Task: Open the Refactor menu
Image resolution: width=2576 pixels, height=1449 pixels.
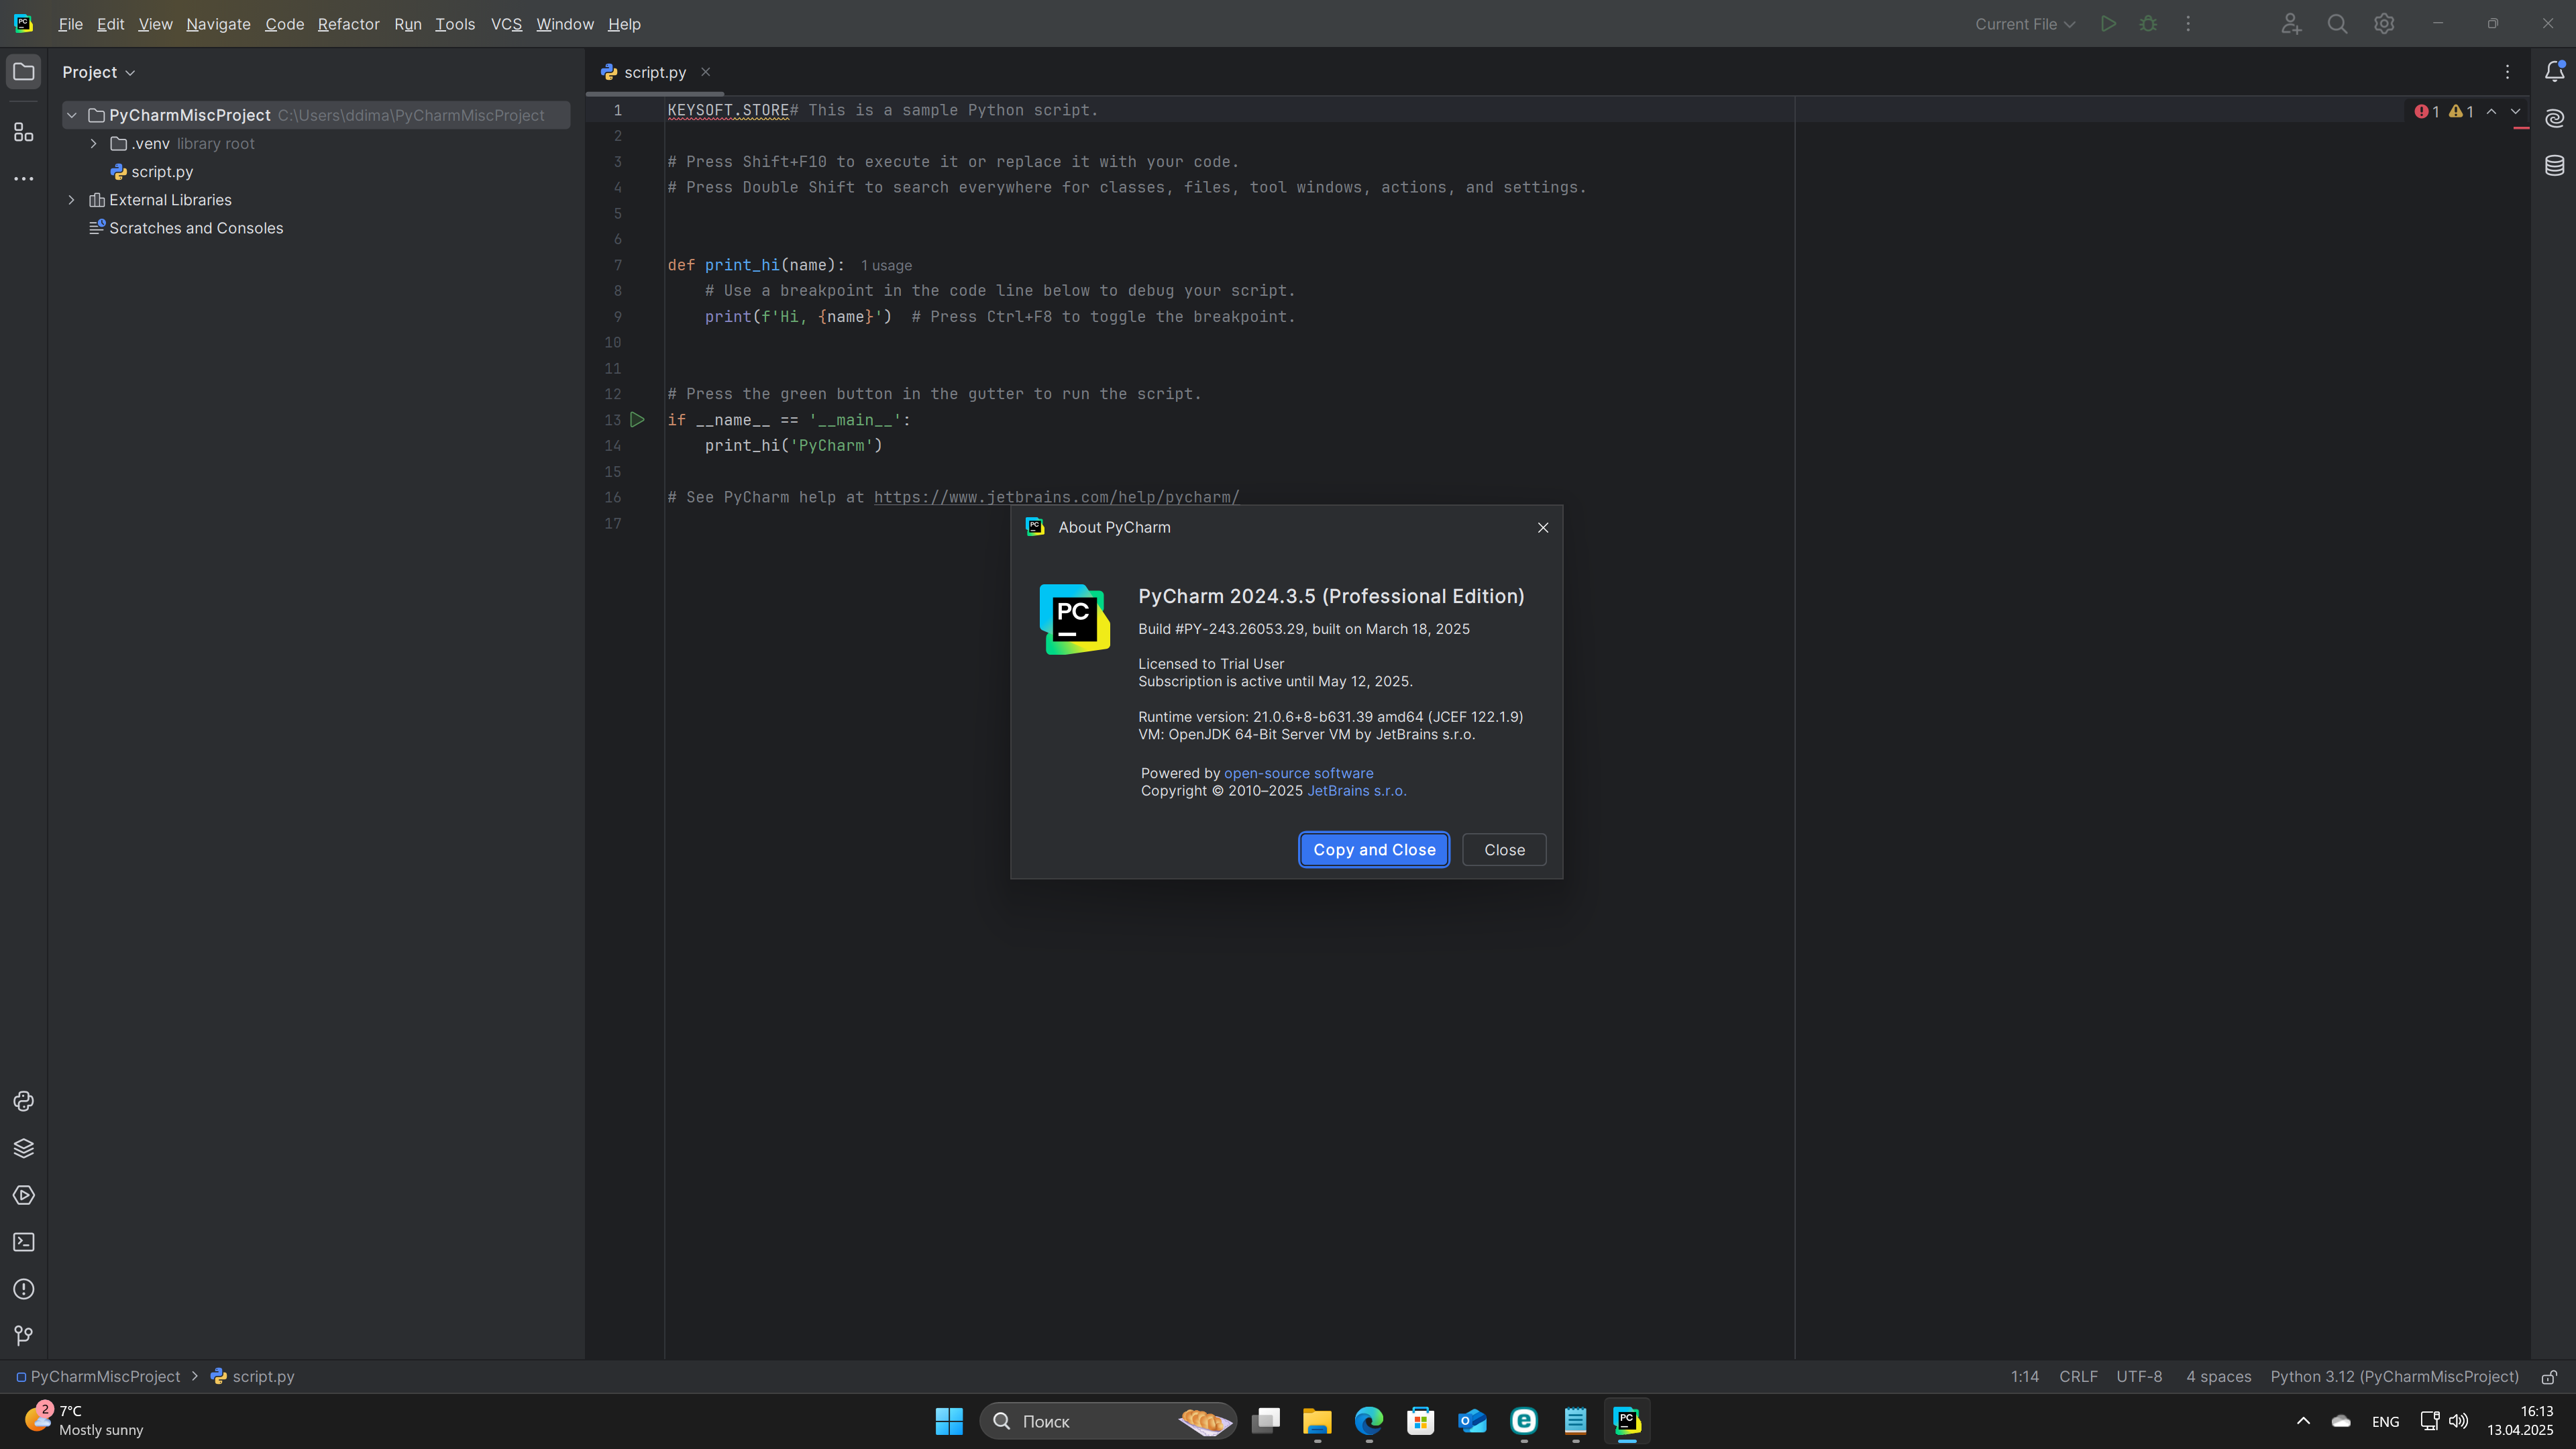Action: pos(348,24)
